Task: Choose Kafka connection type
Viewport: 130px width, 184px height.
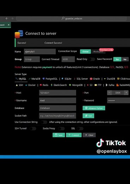Action: pos(110,85)
